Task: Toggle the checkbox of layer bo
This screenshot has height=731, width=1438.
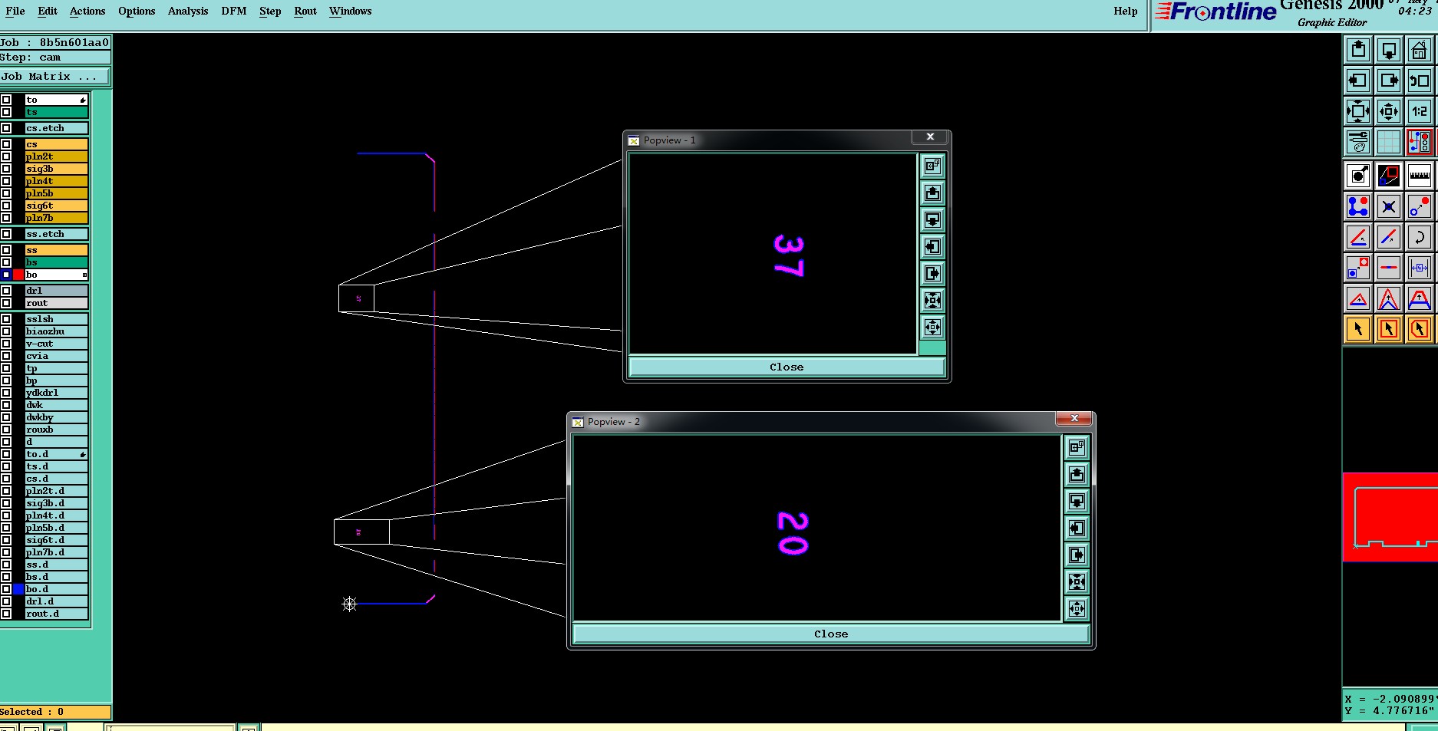Action: 6,275
